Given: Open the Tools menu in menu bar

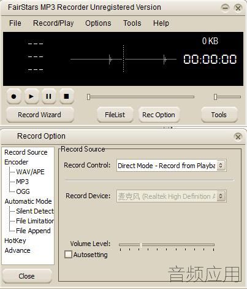Looking at the screenshot, I should tap(132, 23).
